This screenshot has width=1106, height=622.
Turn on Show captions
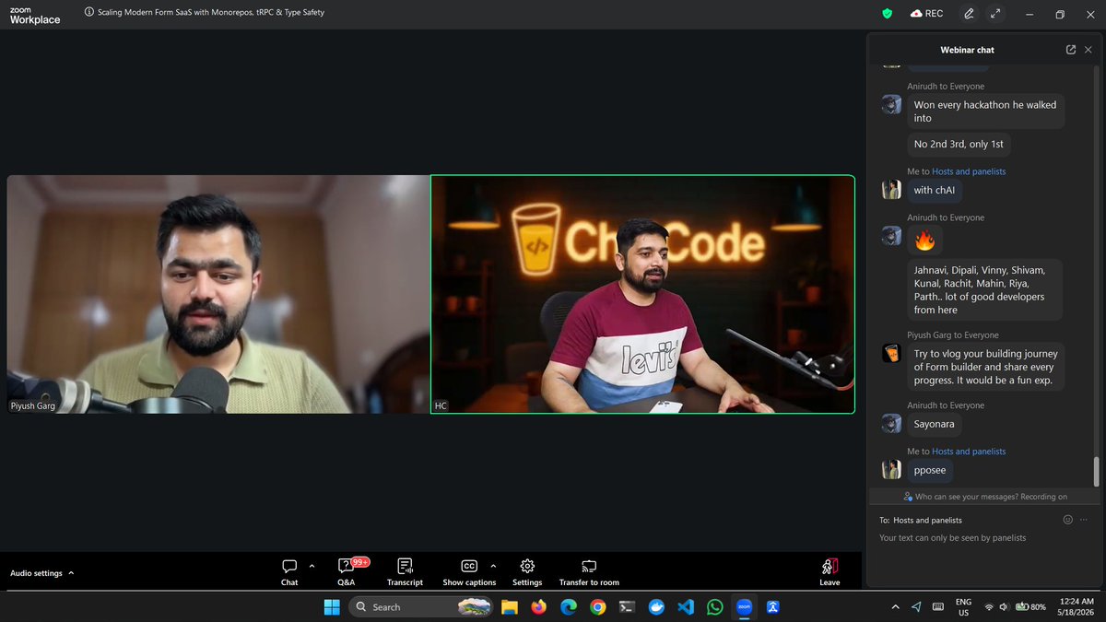[x=469, y=571]
